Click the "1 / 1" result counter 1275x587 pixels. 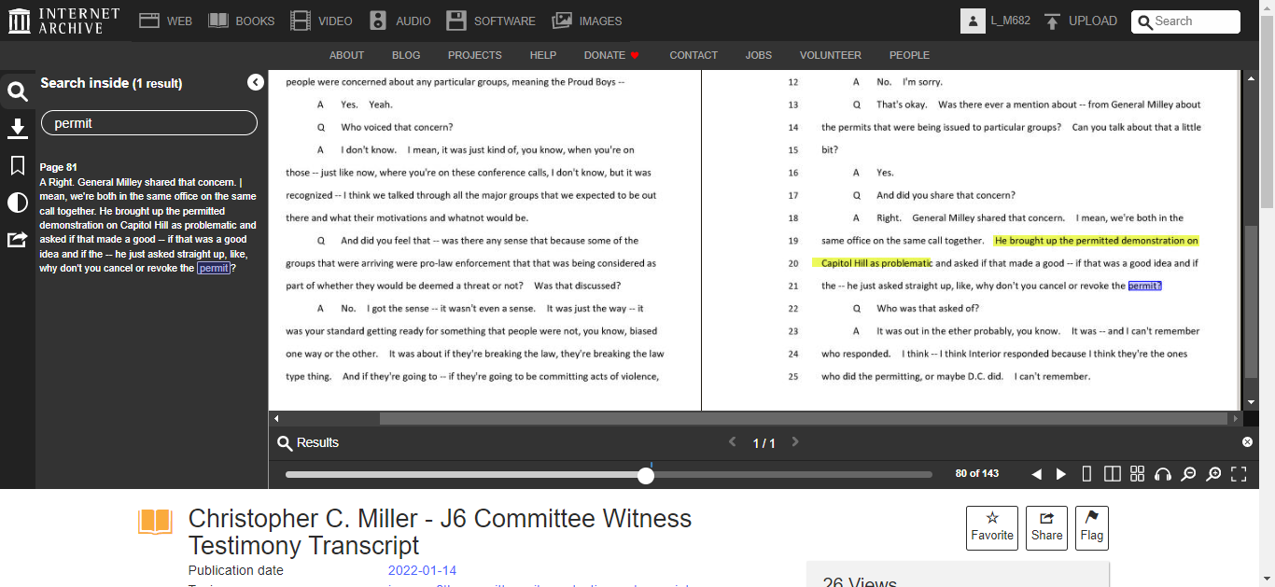click(x=764, y=443)
